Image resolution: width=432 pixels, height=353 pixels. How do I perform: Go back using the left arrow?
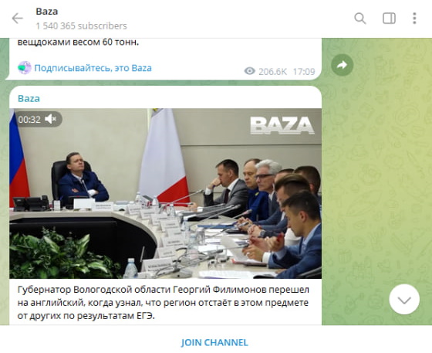(x=17, y=19)
